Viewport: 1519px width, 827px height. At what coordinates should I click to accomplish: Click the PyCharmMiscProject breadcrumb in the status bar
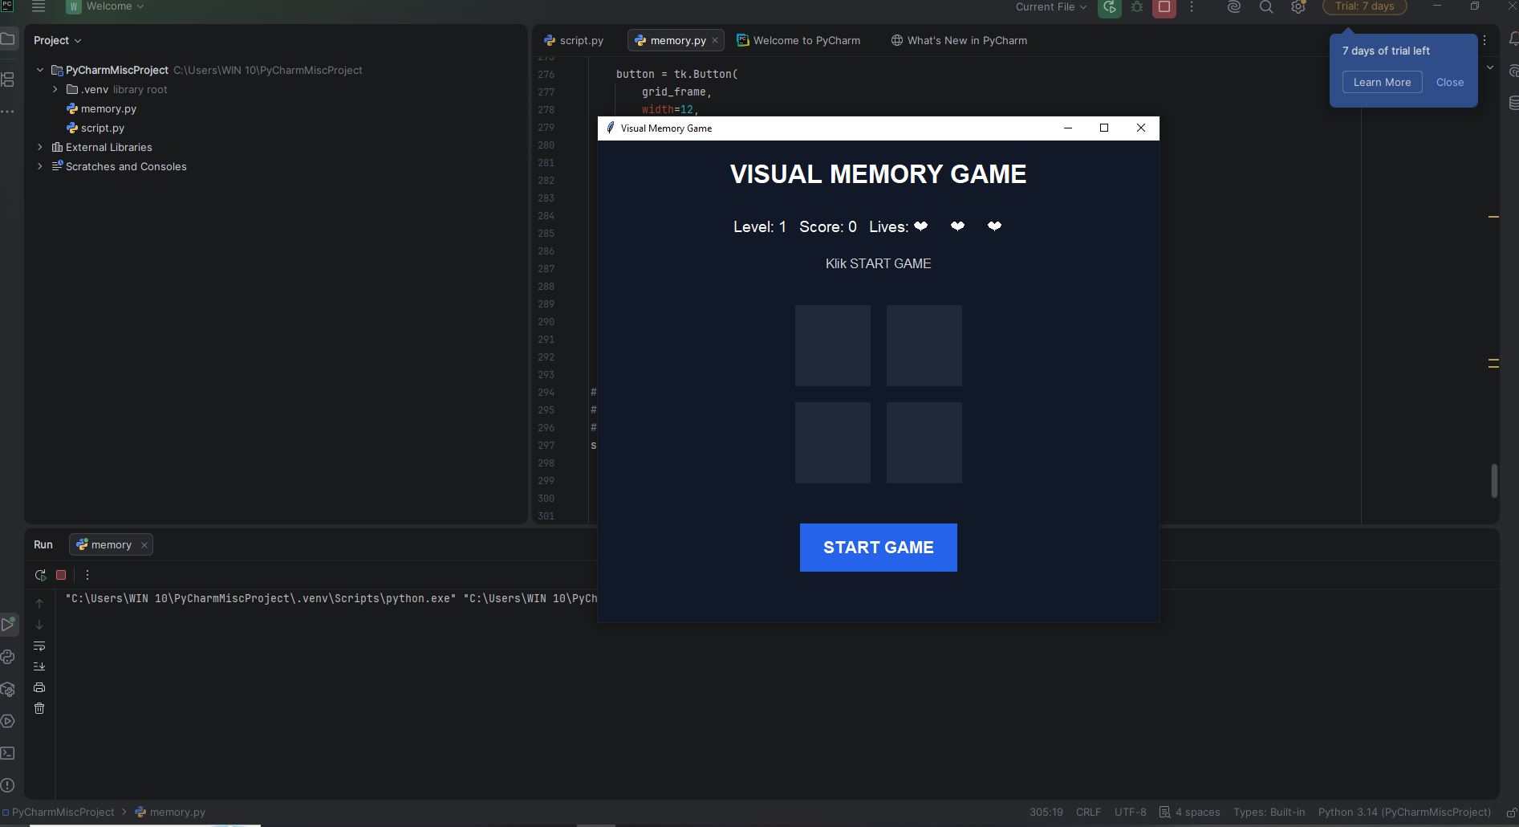click(63, 812)
